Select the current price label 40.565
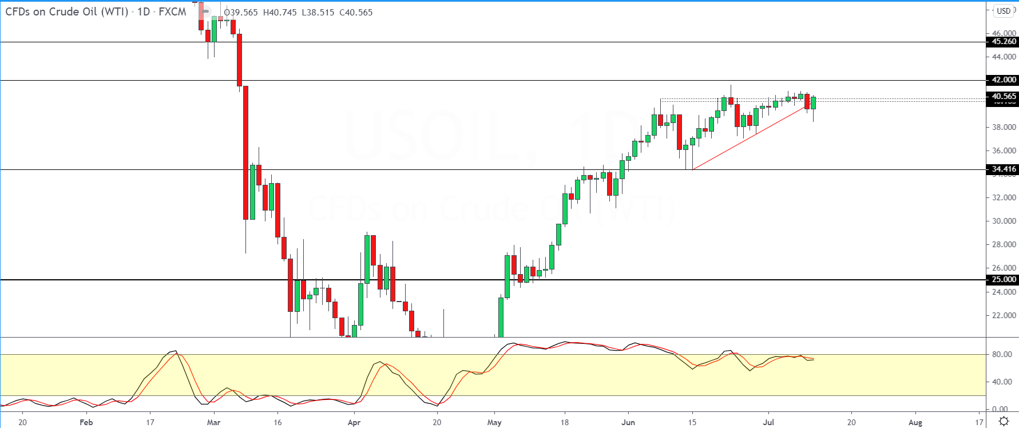Screen dimensions: 1019x428 pyautogui.click(x=1003, y=97)
